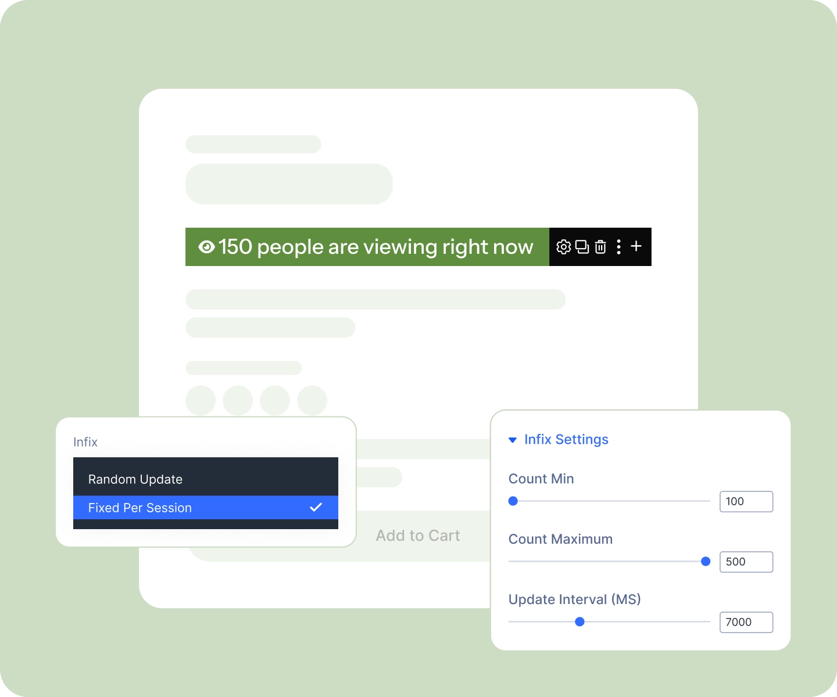
Task: Focus the Count Min field showing 100
Action: [746, 501]
